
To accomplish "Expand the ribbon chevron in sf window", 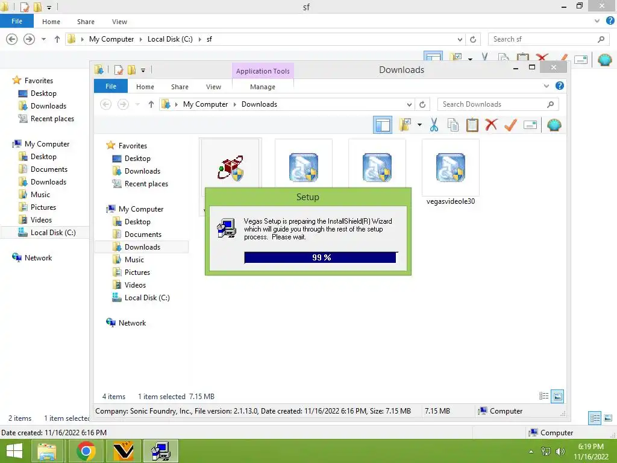I will (x=597, y=21).
